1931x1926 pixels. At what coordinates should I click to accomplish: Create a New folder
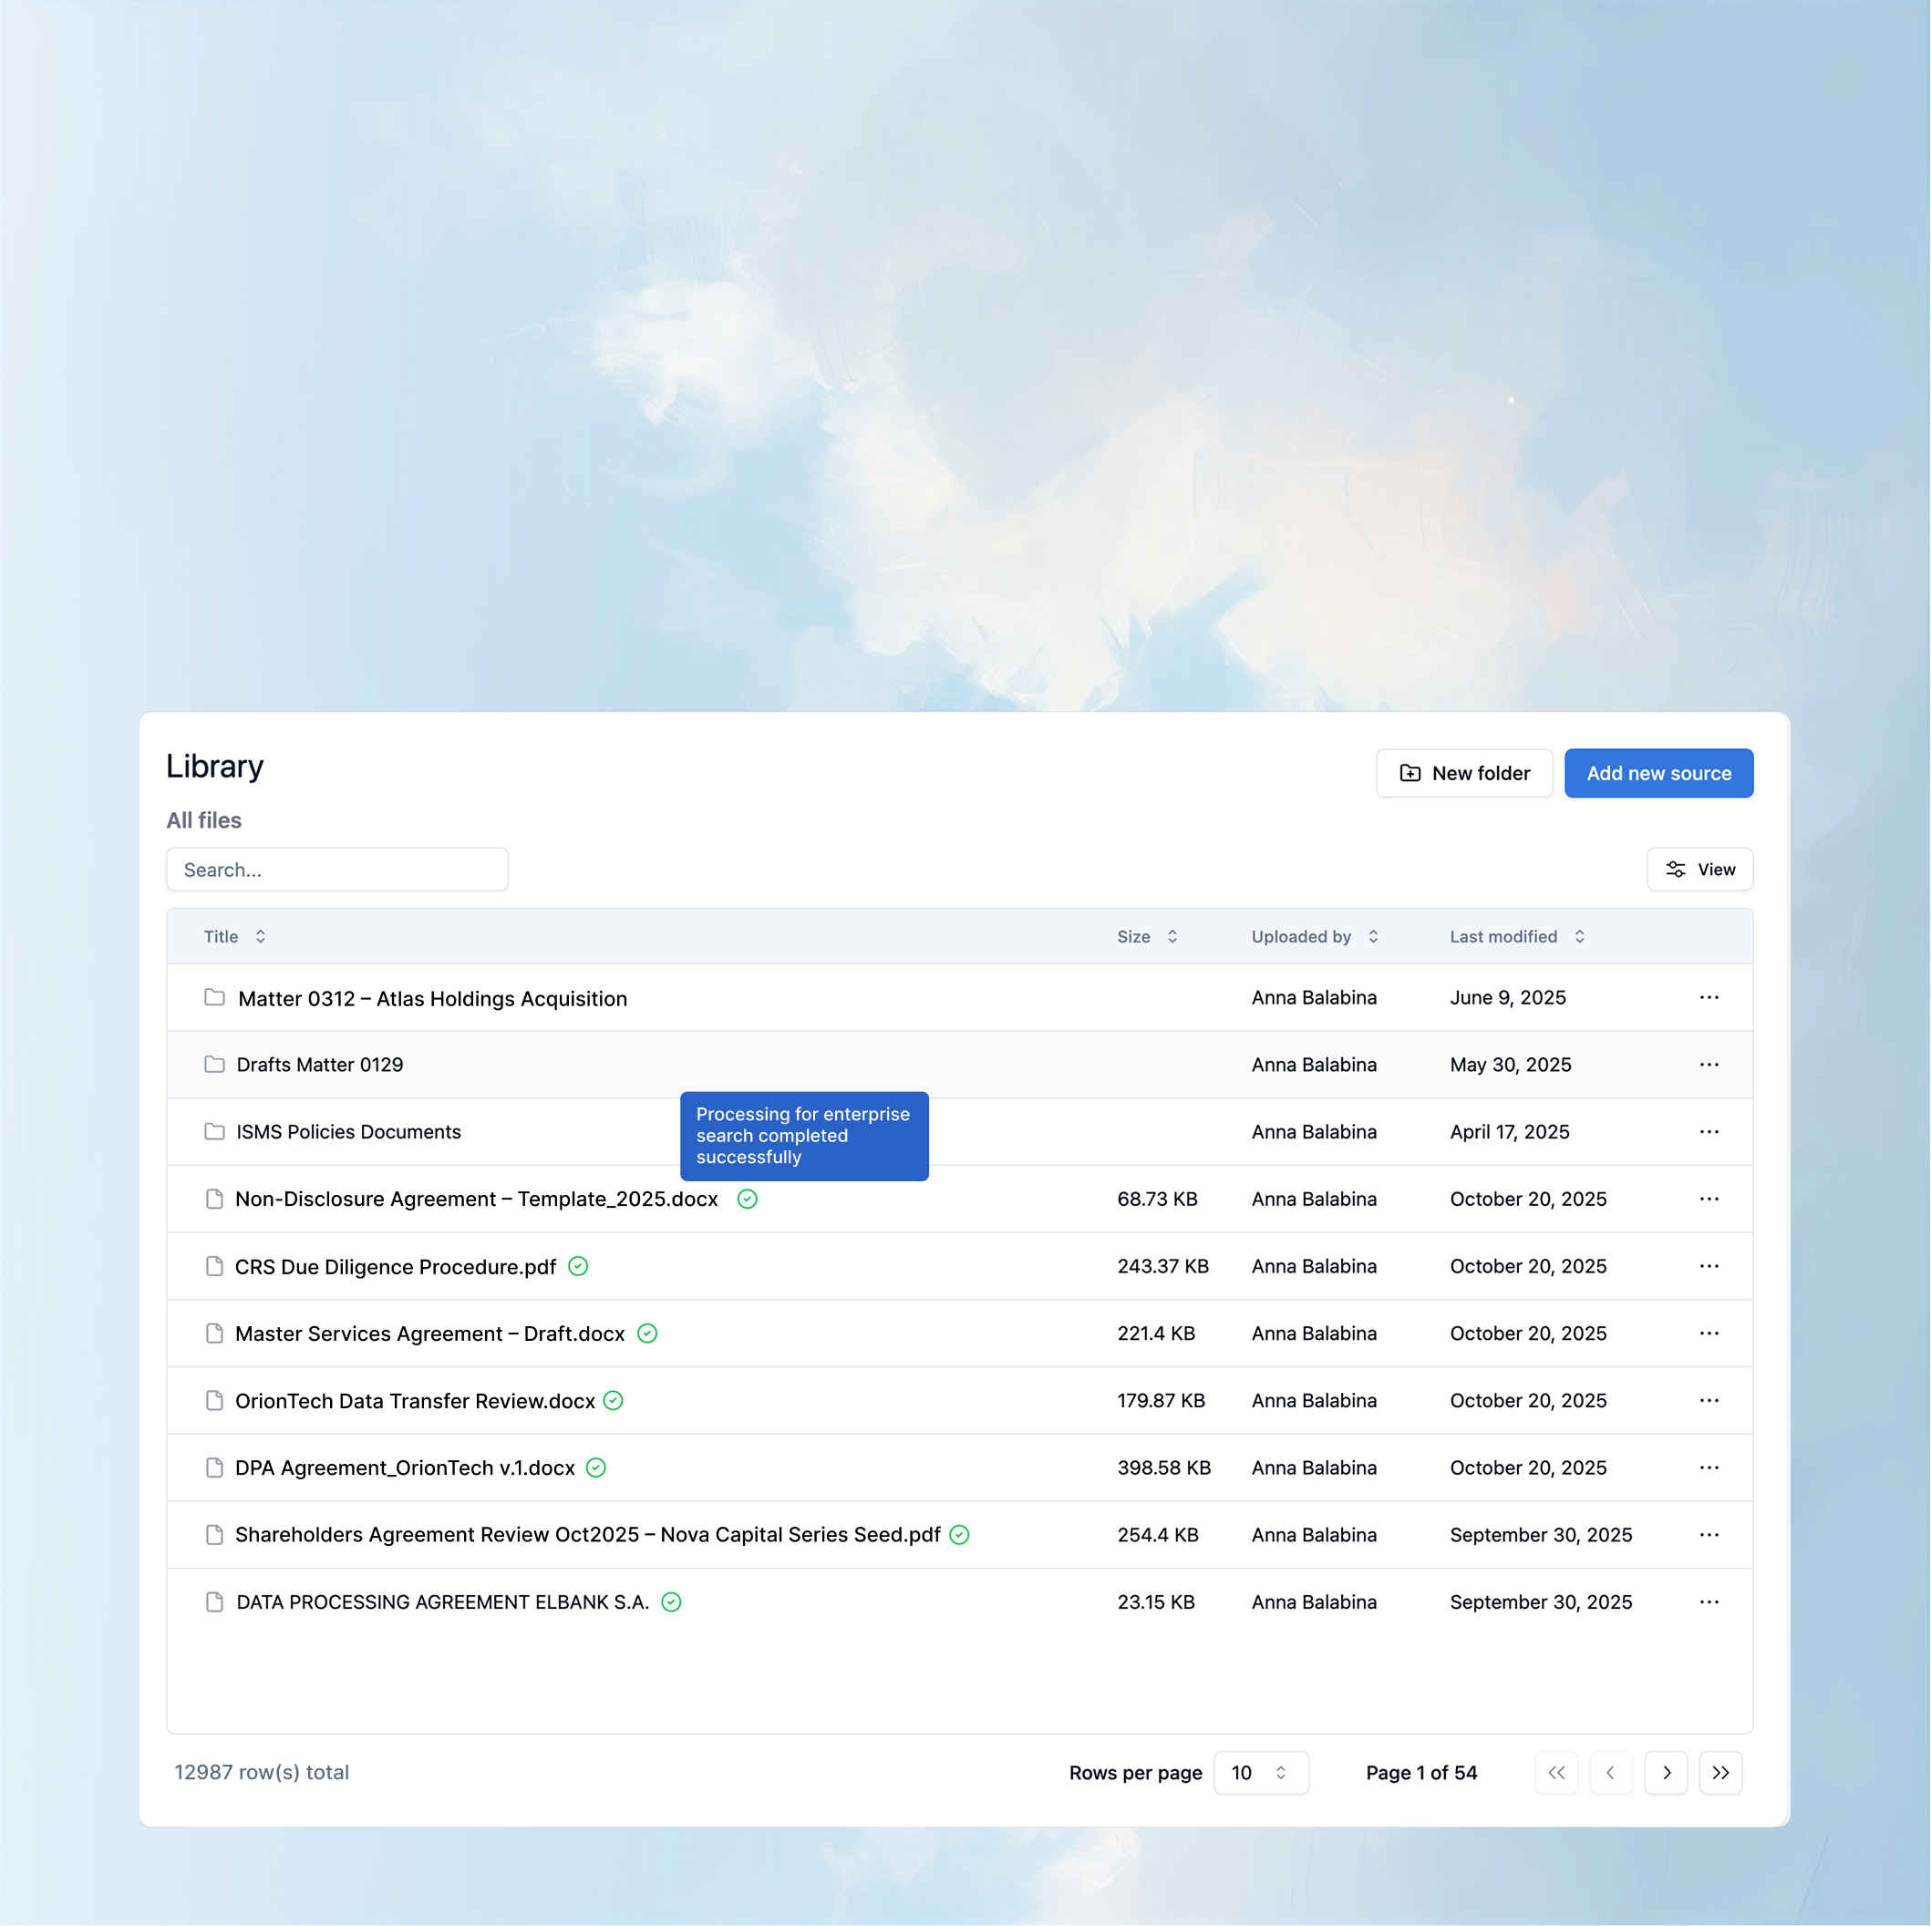pyautogui.click(x=1463, y=774)
